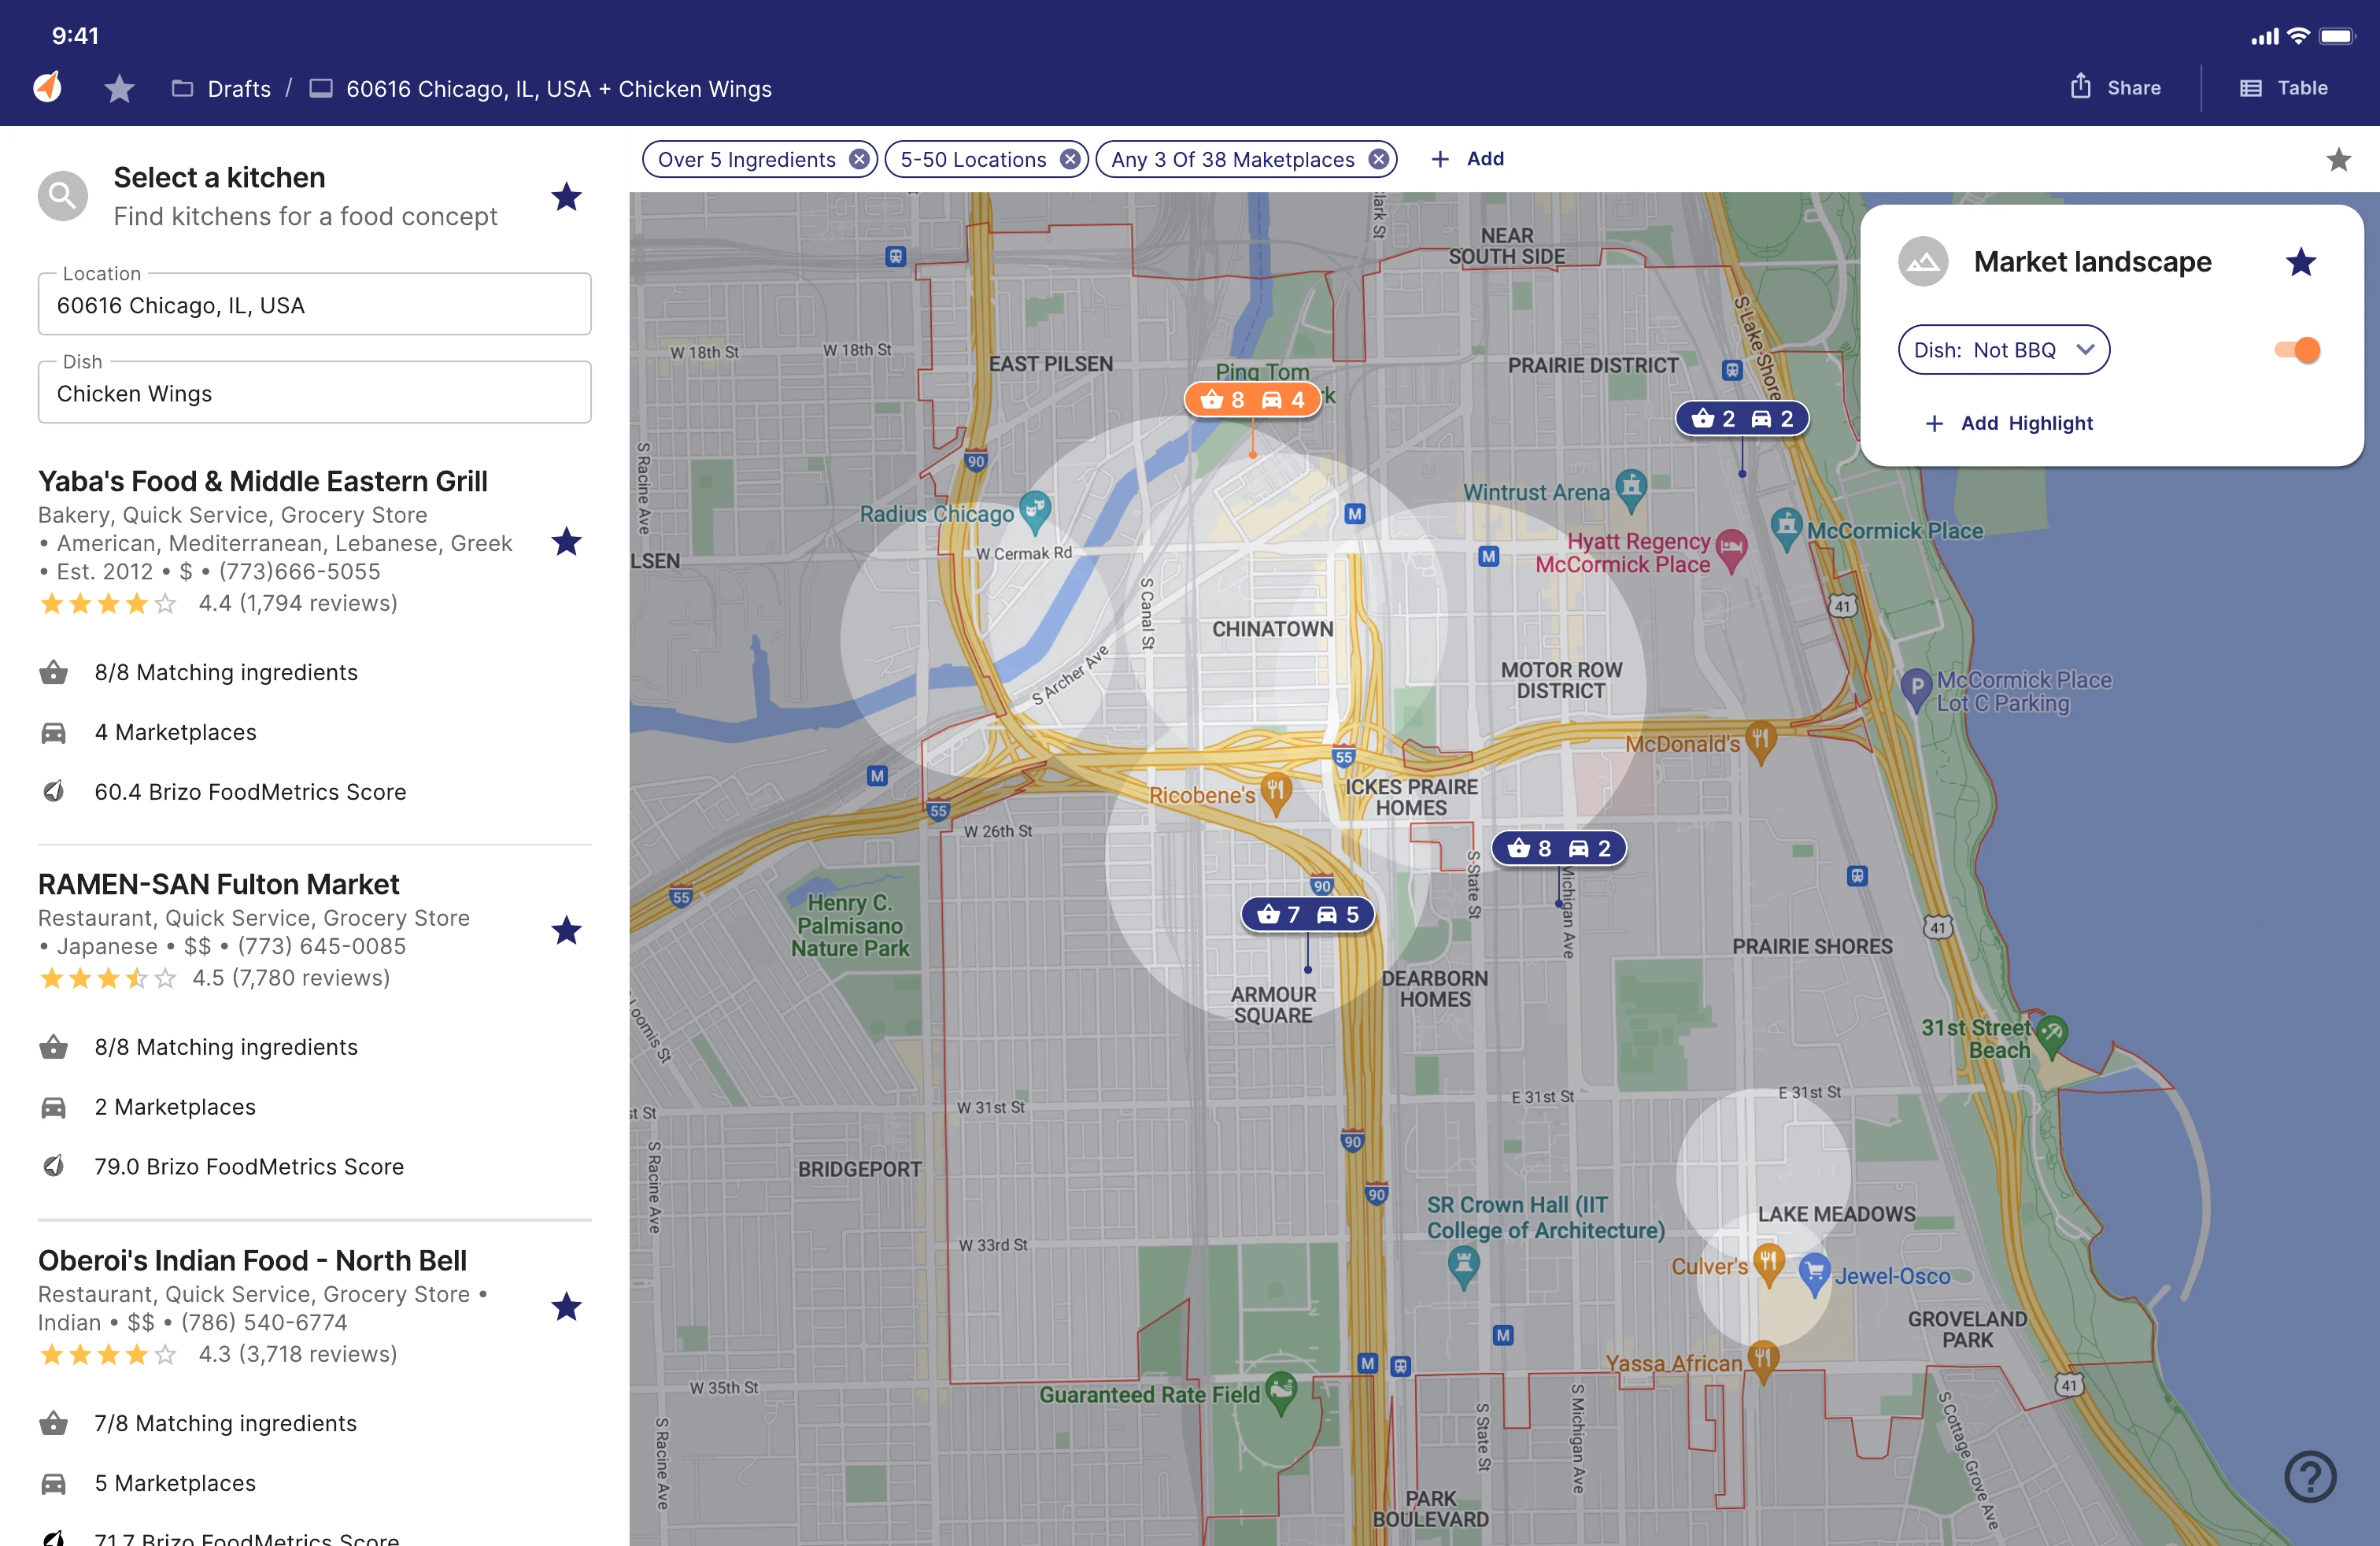Open the '60616 Chicago, IL, USA + Chicken Wings' breadcrumb
The width and height of the screenshot is (2380, 1546).
click(x=540, y=89)
